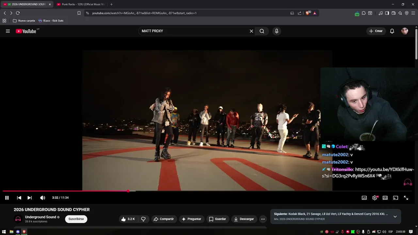Open the notifications bell

[392, 31]
